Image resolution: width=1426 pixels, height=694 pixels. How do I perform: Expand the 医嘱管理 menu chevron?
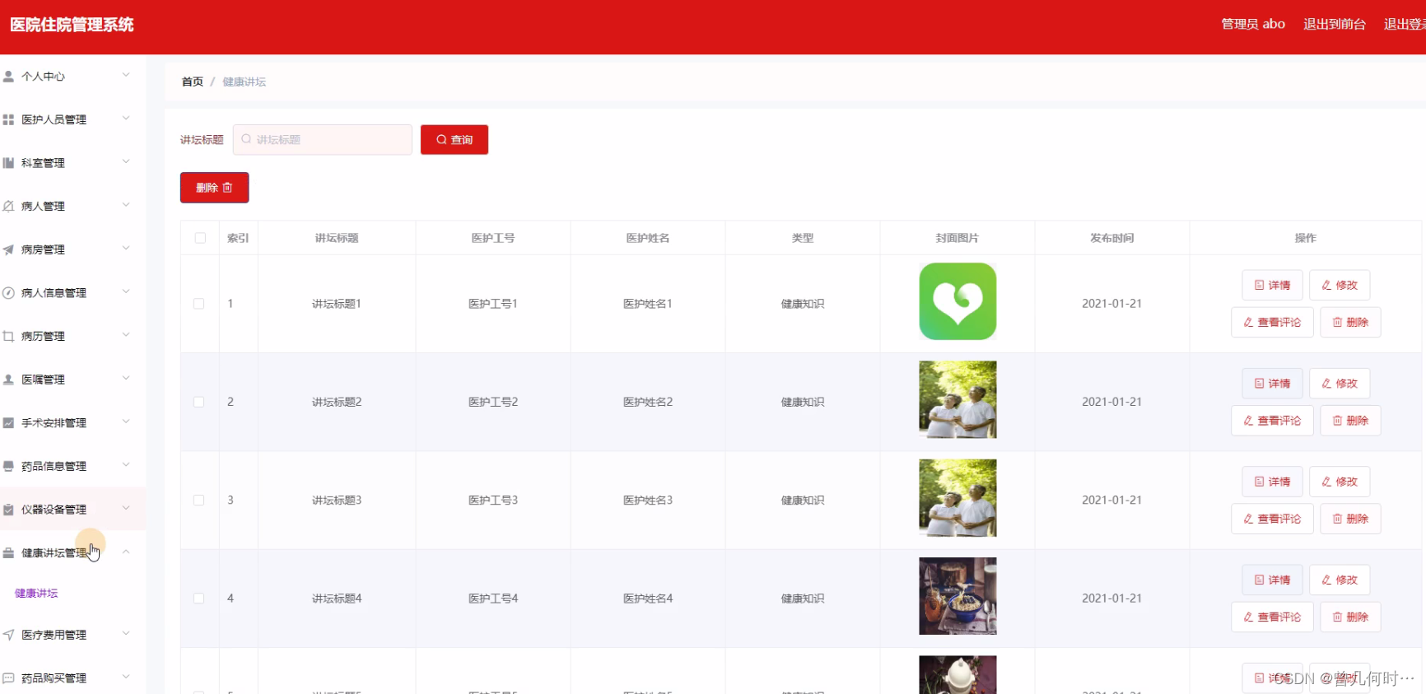(126, 378)
